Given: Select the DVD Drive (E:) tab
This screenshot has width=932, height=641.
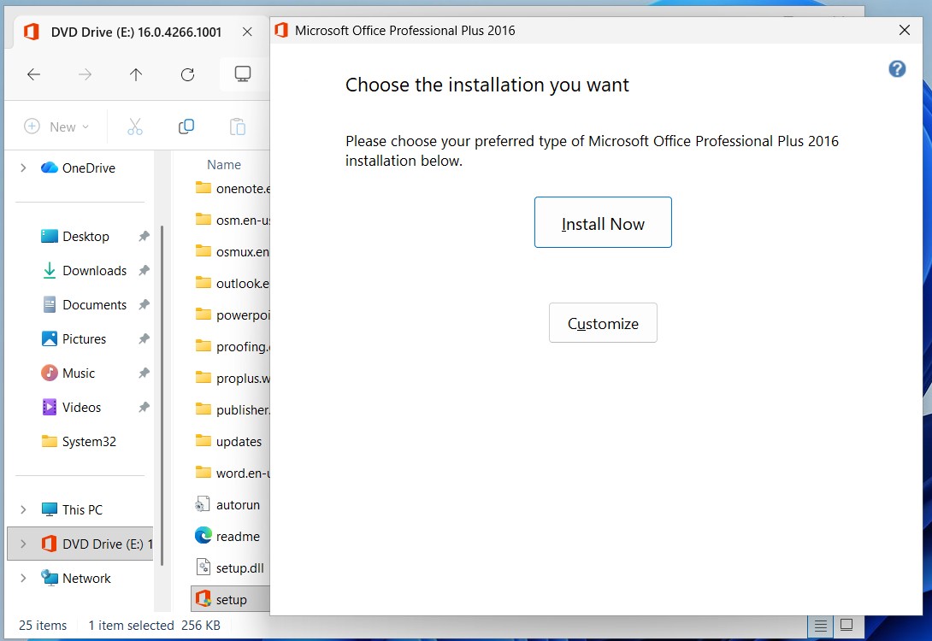Looking at the screenshot, I should coord(128,31).
